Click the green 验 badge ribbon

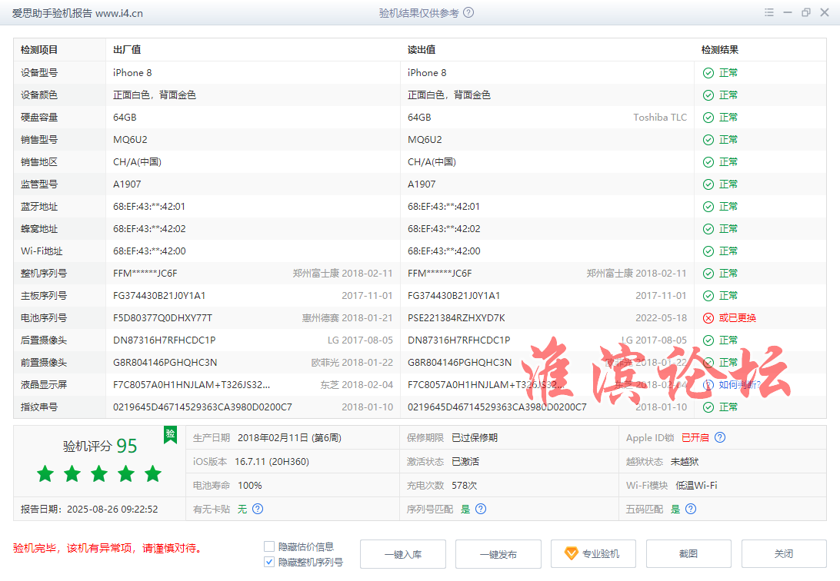170,434
